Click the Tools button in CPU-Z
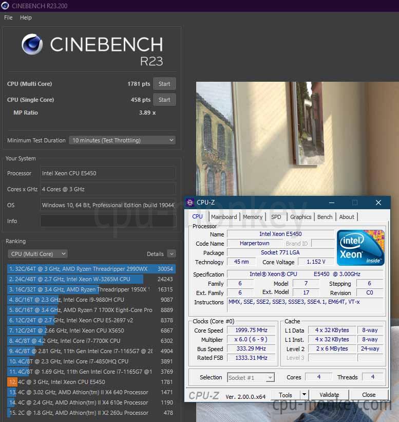Viewport: 399px width, 422px height. click(x=286, y=395)
